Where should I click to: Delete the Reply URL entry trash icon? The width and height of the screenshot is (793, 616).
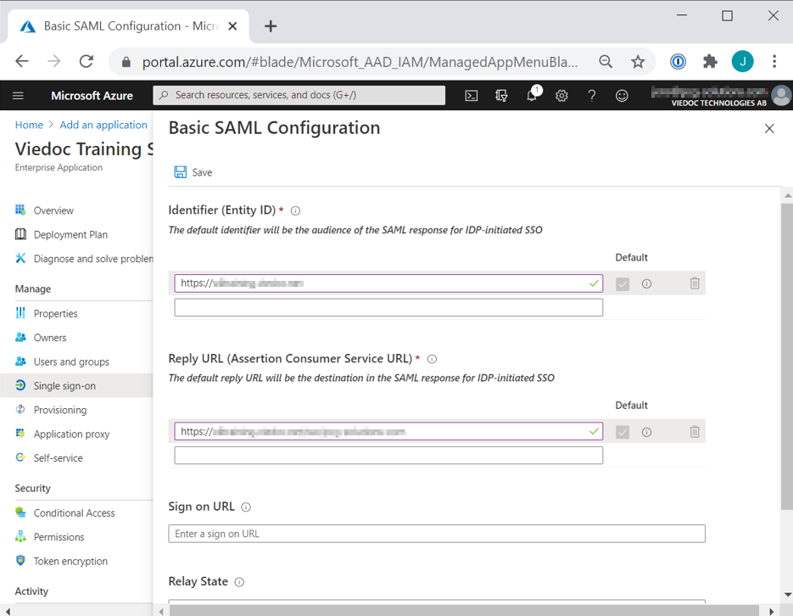[695, 432]
